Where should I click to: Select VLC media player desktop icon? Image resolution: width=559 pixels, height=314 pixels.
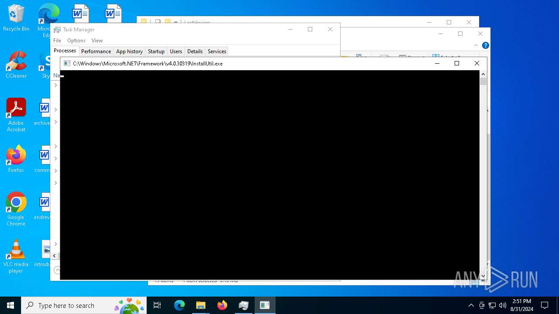pyautogui.click(x=16, y=256)
